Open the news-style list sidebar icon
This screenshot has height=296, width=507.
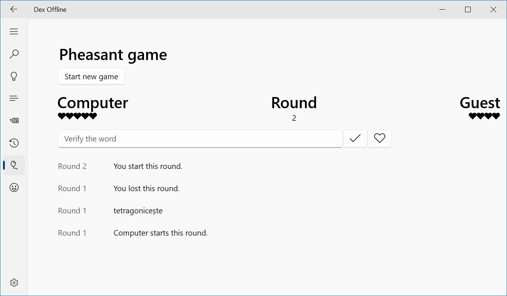pos(14,121)
